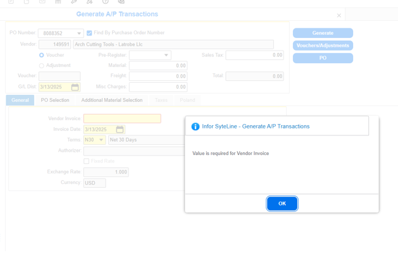Select the Voucher radio button
The image size is (398, 272).
[x=42, y=55]
